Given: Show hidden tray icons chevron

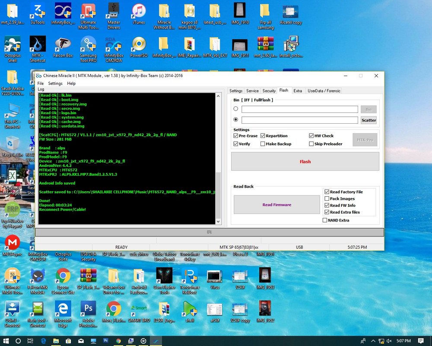Looking at the screenshot, I should 373,341.
